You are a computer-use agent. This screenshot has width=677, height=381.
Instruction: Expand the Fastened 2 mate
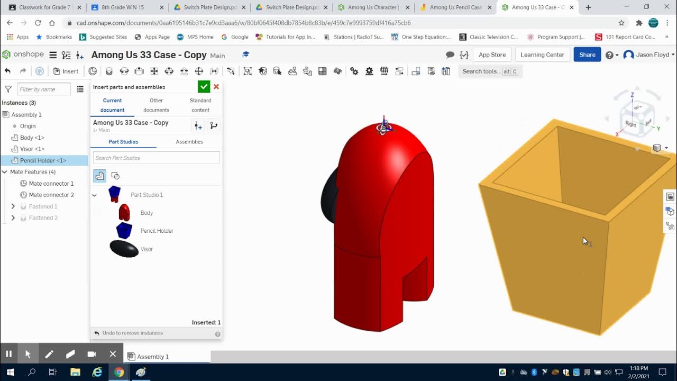pyautogui.click(x=13, y=218)
